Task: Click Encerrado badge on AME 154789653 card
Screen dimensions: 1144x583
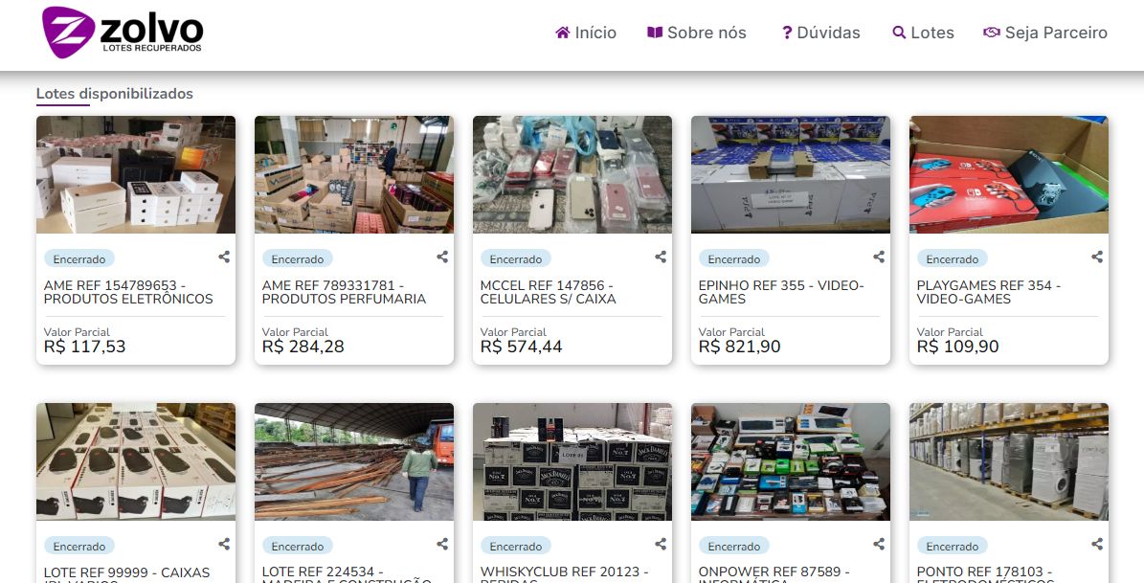Action: [79, 259]
